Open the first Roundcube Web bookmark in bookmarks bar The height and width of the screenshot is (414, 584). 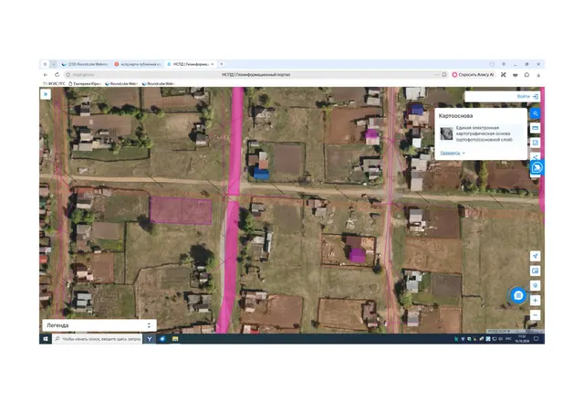(x=121, y=83)
